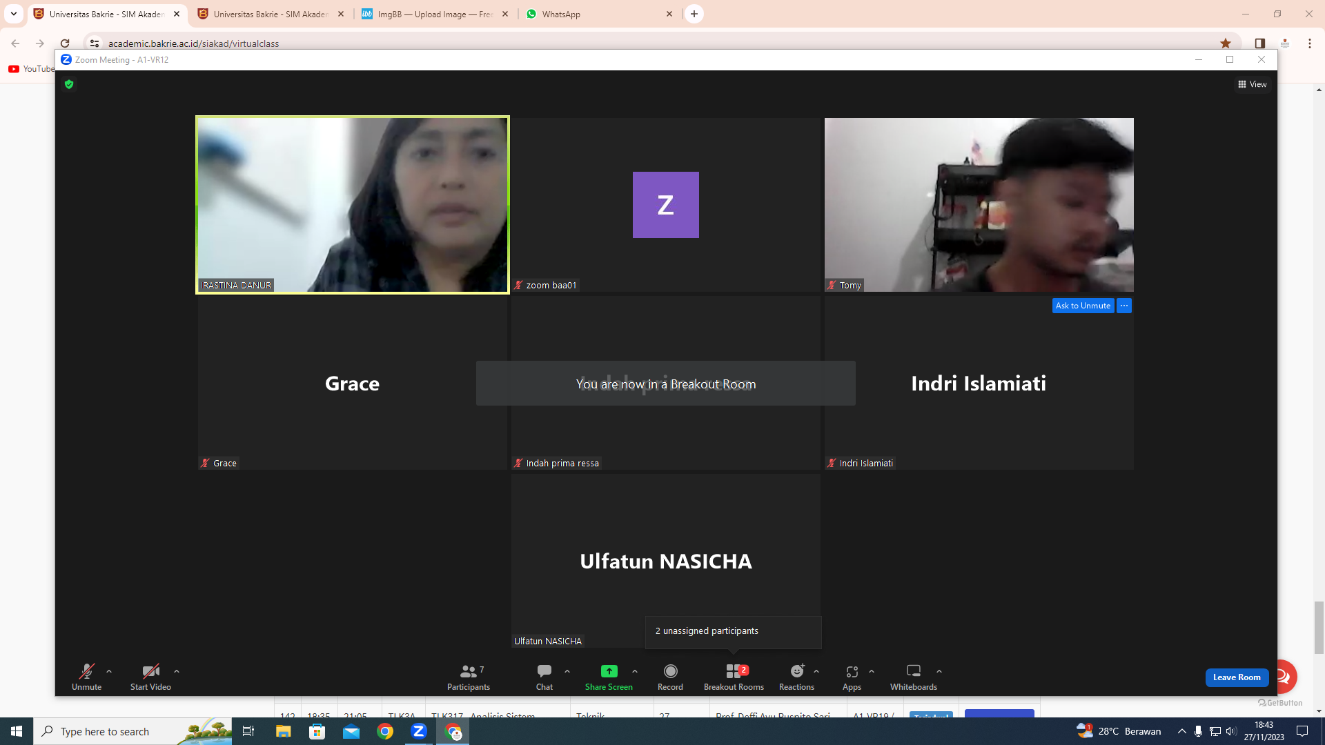Image resolution: width=1325 pixels, height=745 pixels.
Task: Open the taskbar clock and calendar
Action: pos(1264,731)
